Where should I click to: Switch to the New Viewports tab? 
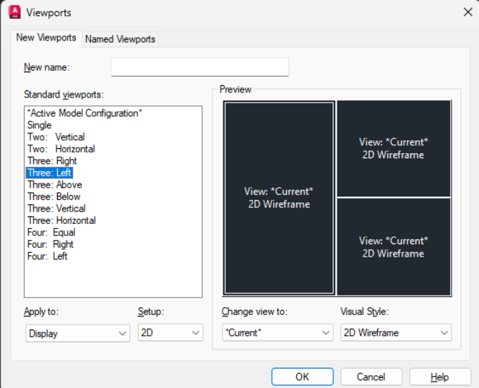(46, 38)
